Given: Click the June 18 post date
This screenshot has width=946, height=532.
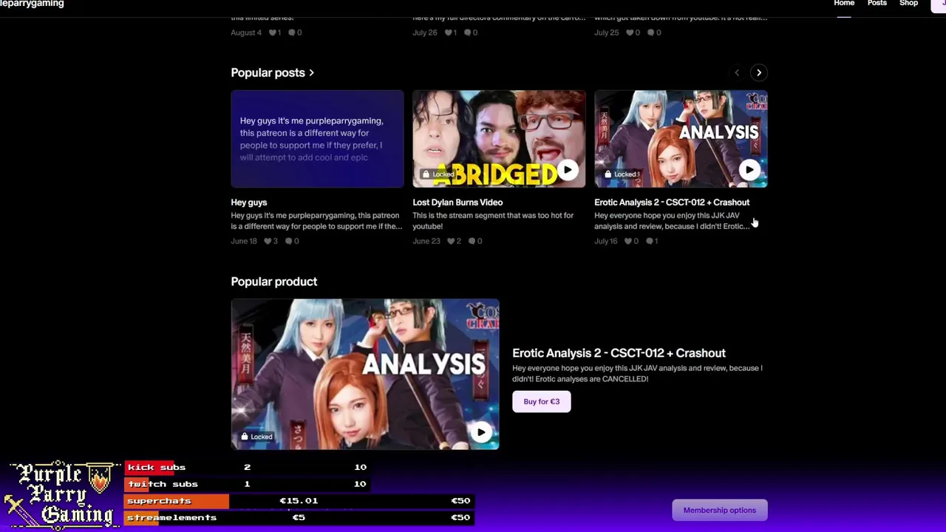Looking at the screenshot, I should tap(244, 241).
